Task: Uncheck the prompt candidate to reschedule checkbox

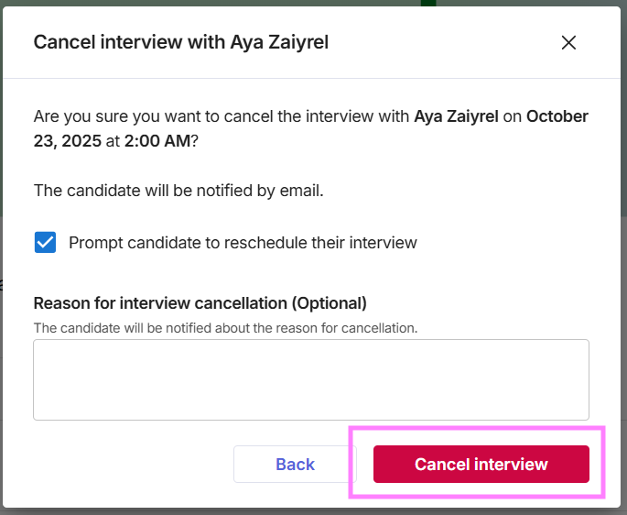Action: click(45, 243)
